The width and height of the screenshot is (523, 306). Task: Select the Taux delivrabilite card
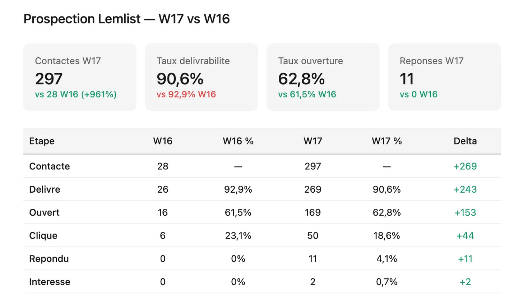point(201,77)
